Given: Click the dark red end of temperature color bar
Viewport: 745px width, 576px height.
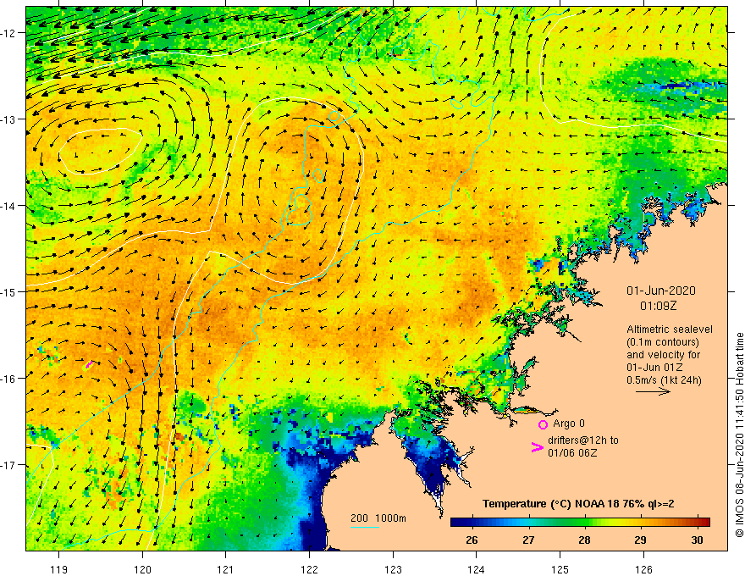Looking at the screenshot, I should pos(704,522).
